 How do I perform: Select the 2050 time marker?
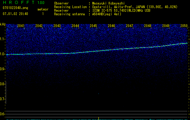click(x=184, y=26)
